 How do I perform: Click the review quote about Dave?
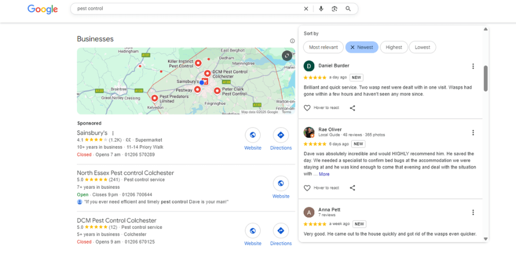(156, 202)
